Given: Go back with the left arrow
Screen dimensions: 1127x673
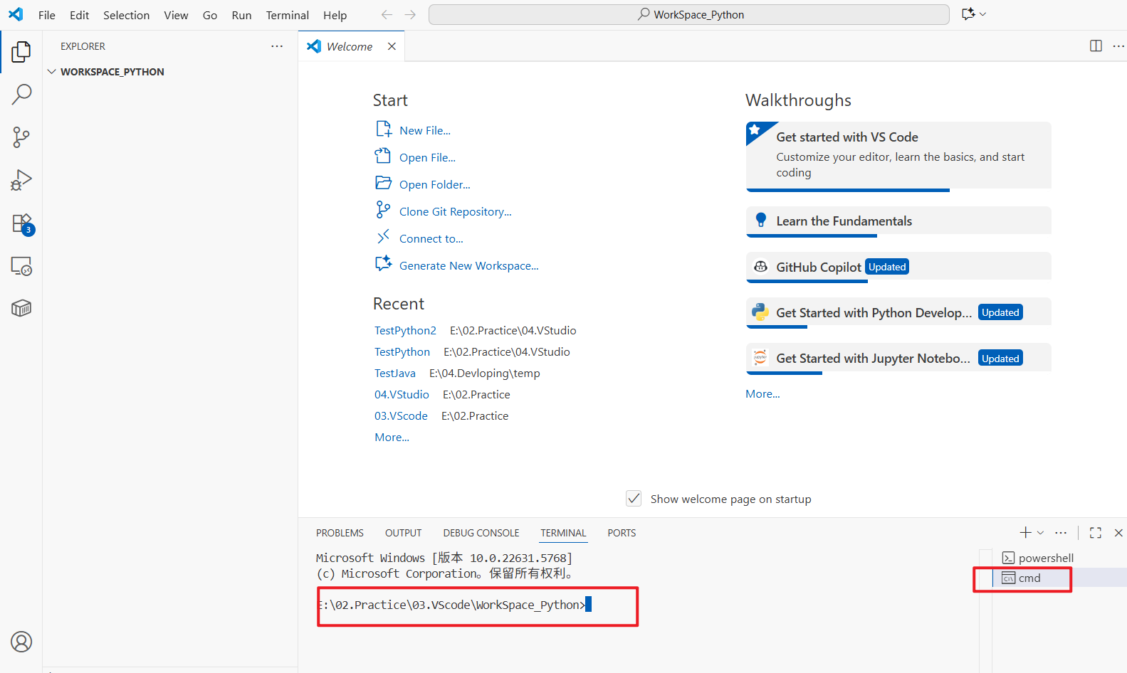Looking at the screenshot, I should point(387,14).
